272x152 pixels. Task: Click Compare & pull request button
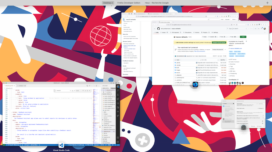pyautogui.click(x=219, y=42)
